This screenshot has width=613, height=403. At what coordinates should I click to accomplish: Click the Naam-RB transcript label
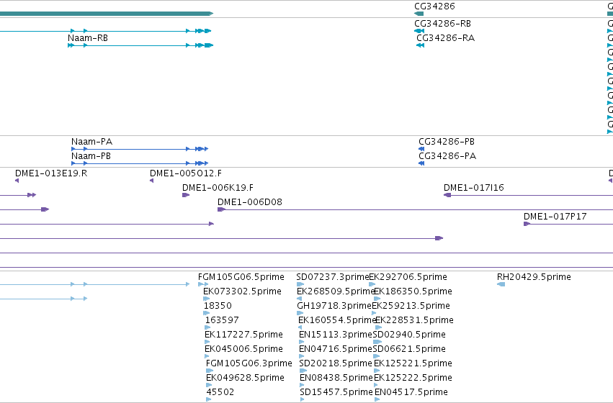click(88, 38)
